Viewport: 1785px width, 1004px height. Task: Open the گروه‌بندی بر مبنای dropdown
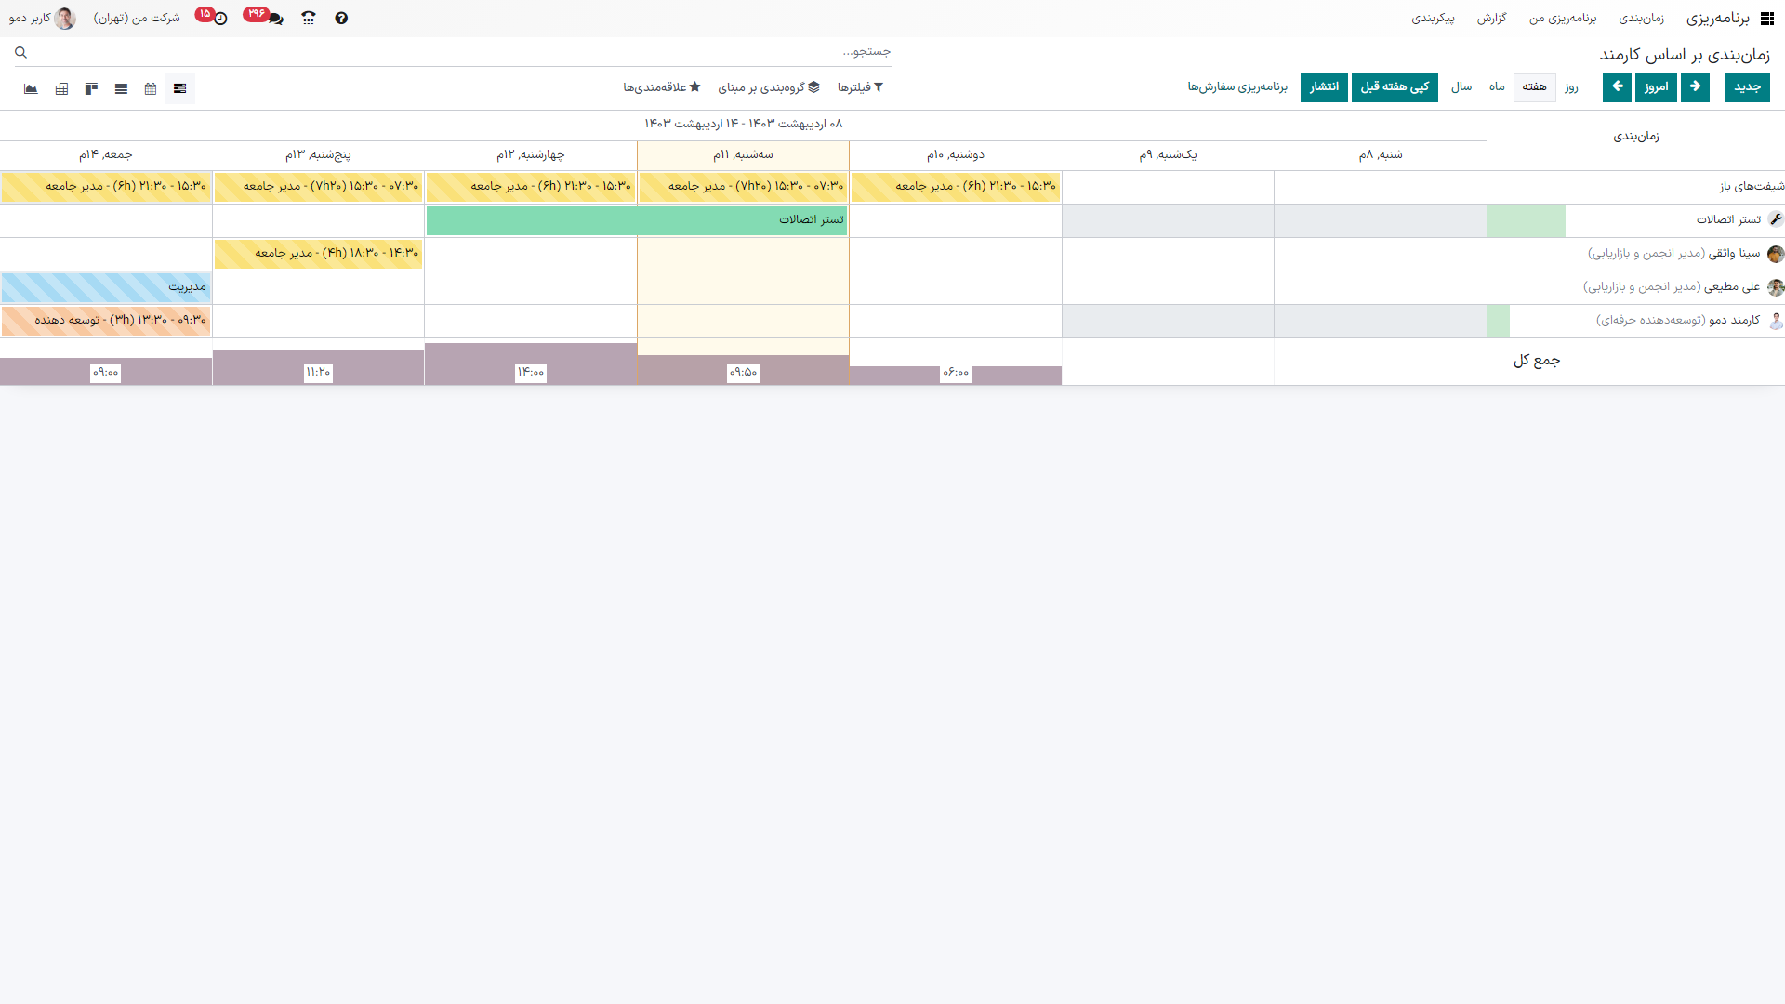769,87
